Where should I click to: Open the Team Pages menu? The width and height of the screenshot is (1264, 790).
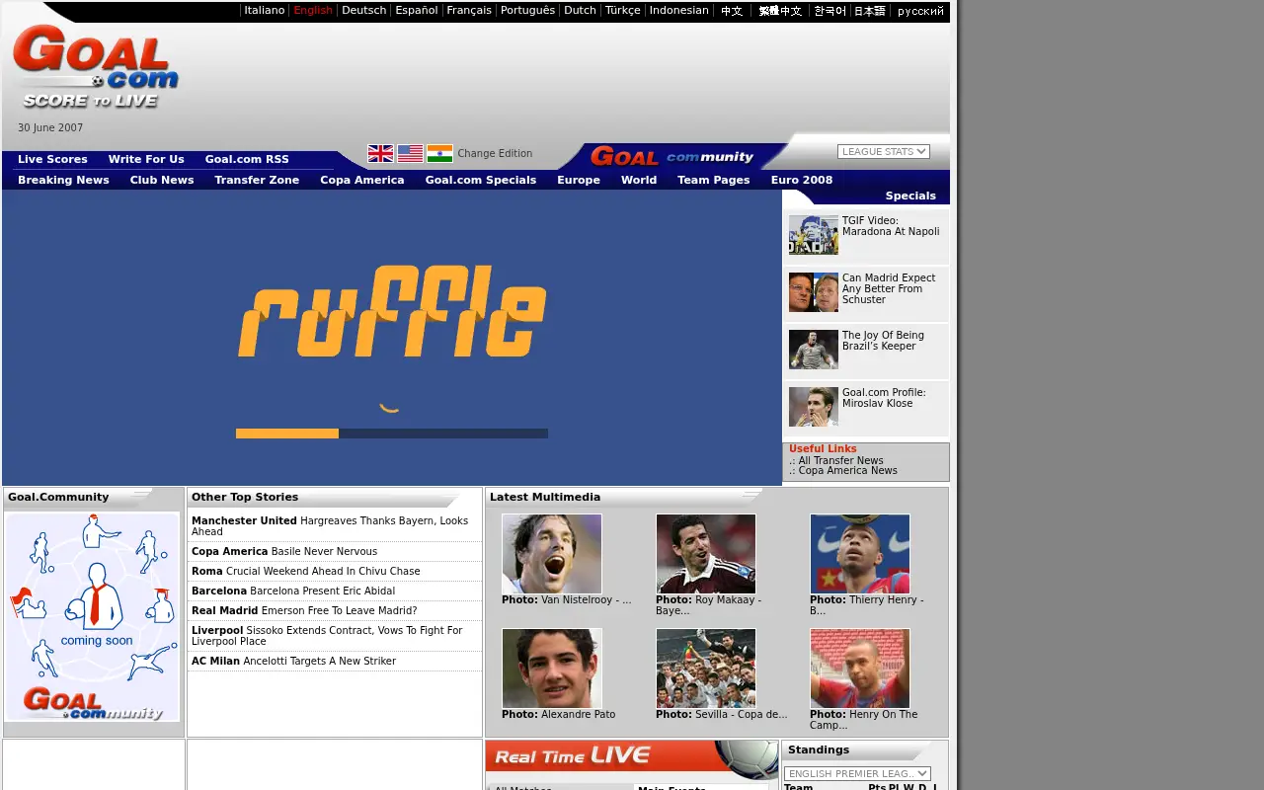point(714,180)
